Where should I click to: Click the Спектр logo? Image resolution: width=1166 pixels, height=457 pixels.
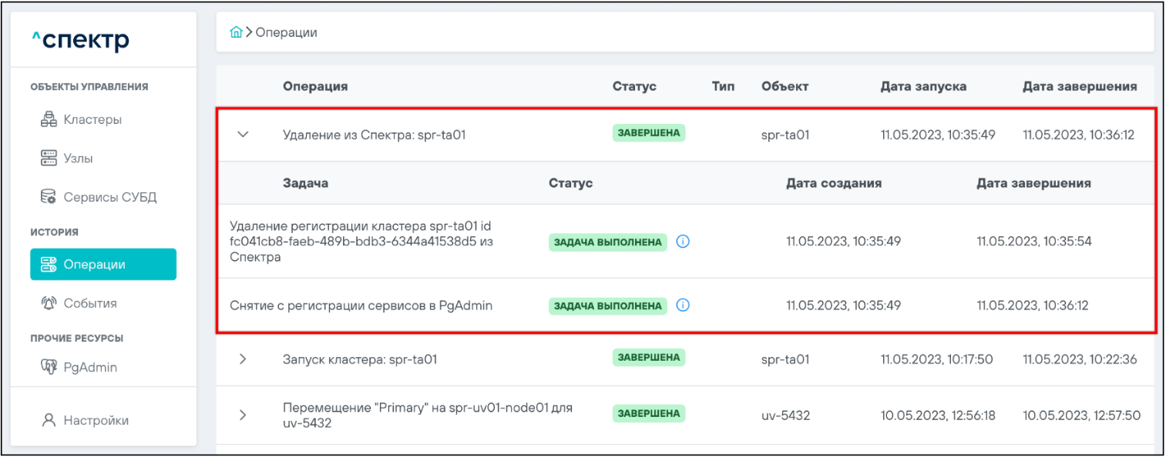tap(80, 40)
